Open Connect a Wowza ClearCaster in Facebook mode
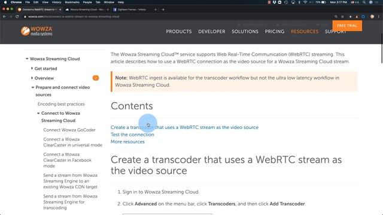The image size is (383, 215). (x=68, y=160)
